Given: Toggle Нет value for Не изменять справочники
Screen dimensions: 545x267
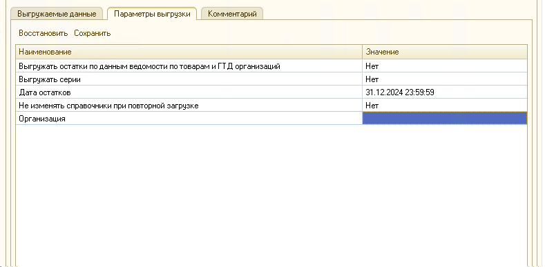Looking at the screenshot, I should (x=445, y=106).
